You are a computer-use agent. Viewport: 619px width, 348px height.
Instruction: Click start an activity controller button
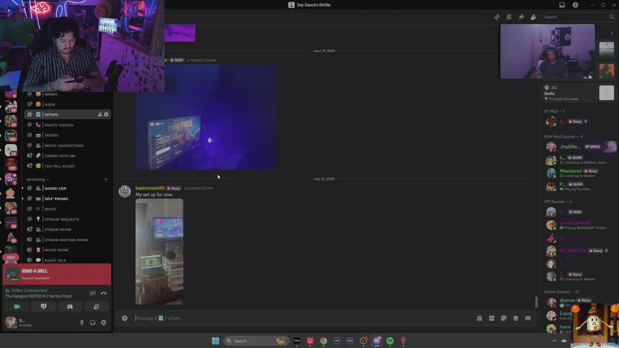click(70, 306)
